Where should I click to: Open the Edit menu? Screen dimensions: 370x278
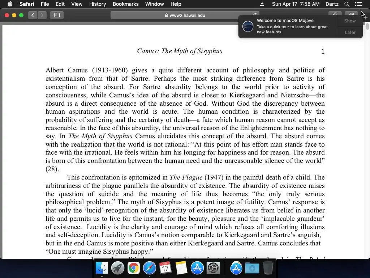(x=60, y=4)
